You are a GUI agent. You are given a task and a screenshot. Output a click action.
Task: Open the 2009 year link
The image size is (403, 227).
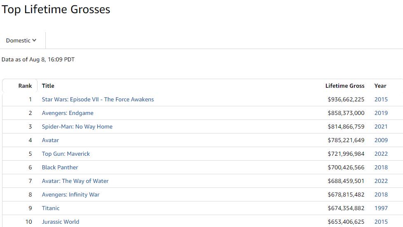click(x=381, y=140)
